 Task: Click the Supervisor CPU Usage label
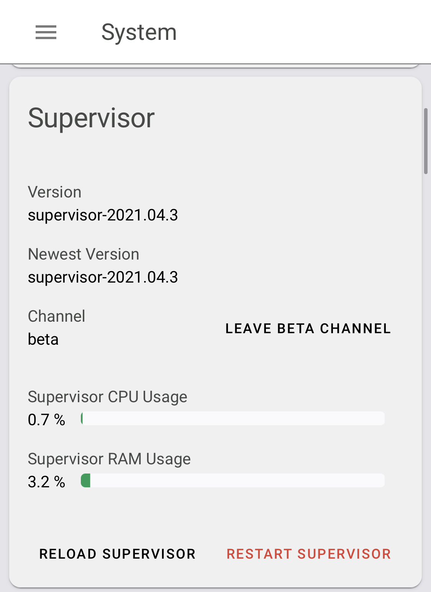pos(107,396)
